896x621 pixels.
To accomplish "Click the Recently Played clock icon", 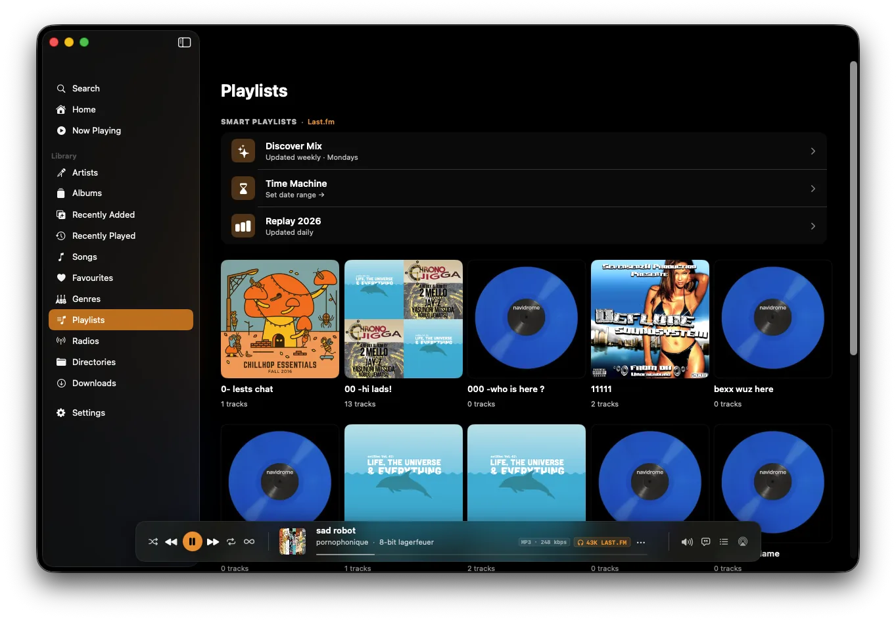I will [x=61, y=236].
